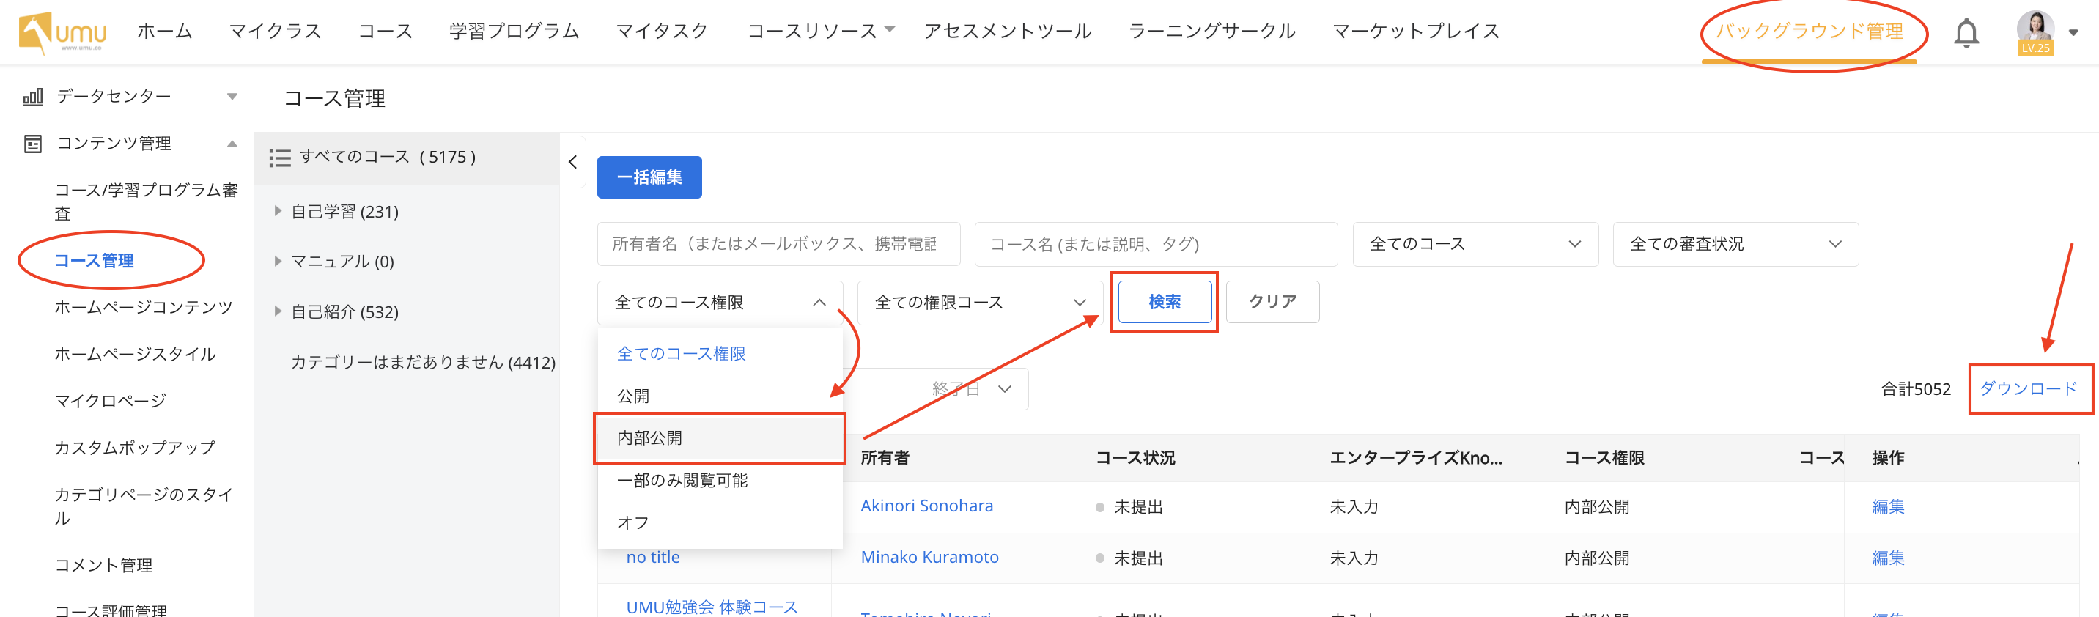Click the すべてのコース list icon

tap(279, 158)
